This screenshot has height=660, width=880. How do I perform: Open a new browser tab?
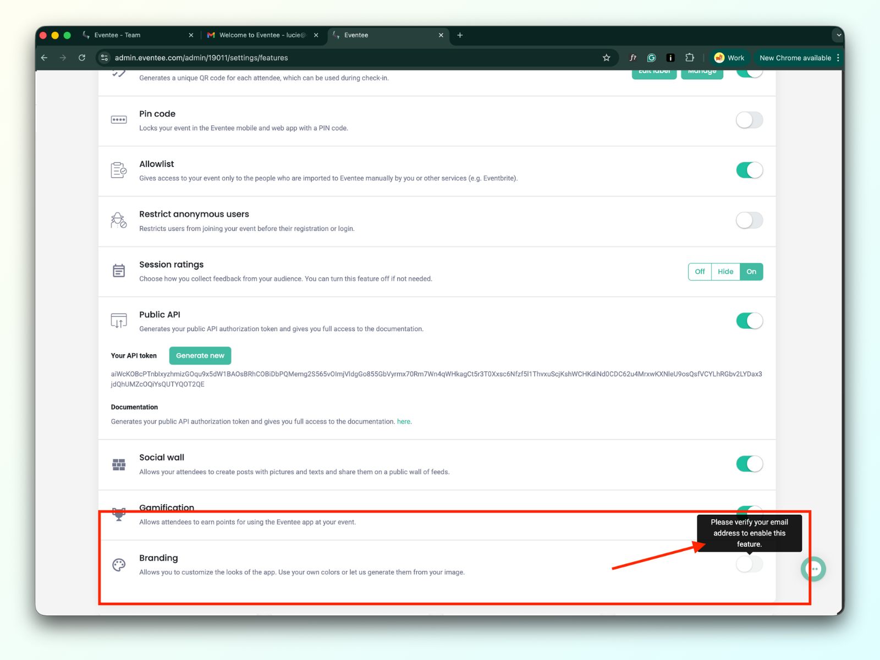(x=460, y=35)
